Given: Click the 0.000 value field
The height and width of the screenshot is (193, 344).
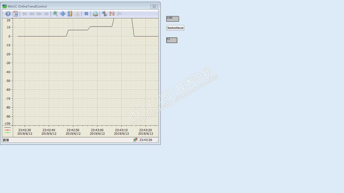Looking at the screenshot, I should 173,19.
